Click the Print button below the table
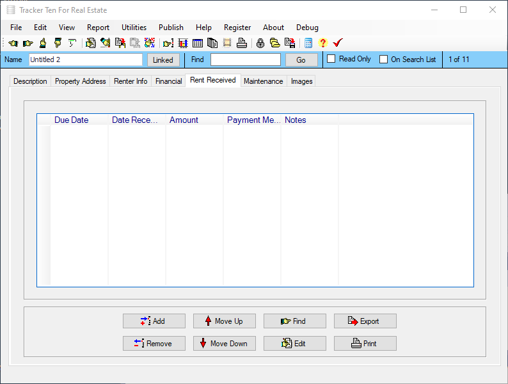Screen dimensions: 508x384 click(365, 344)
